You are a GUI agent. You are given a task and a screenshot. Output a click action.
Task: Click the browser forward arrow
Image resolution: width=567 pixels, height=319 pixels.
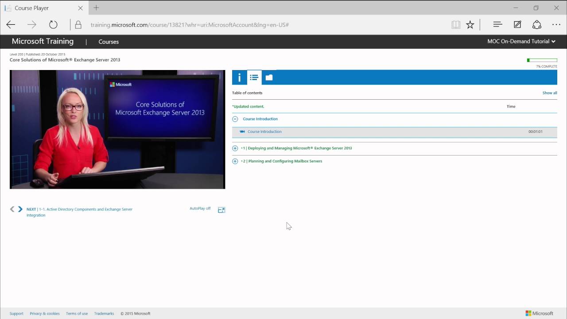[31, 25]
